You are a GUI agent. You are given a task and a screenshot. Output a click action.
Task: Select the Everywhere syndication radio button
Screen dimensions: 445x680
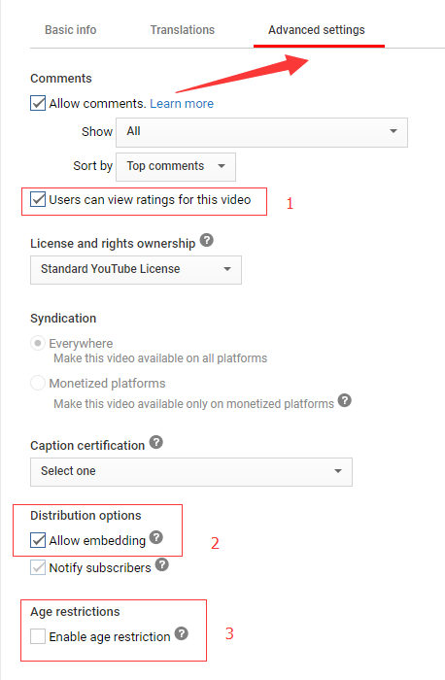click(38, 344)
